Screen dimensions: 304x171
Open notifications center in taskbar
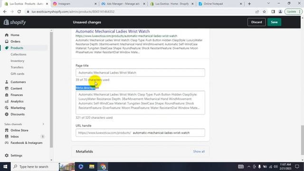click(297, 167)
